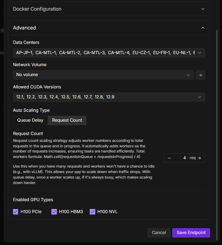222x245 pixels.
Task: Click the Auto Scaling Type label
Action: [31, 110]
